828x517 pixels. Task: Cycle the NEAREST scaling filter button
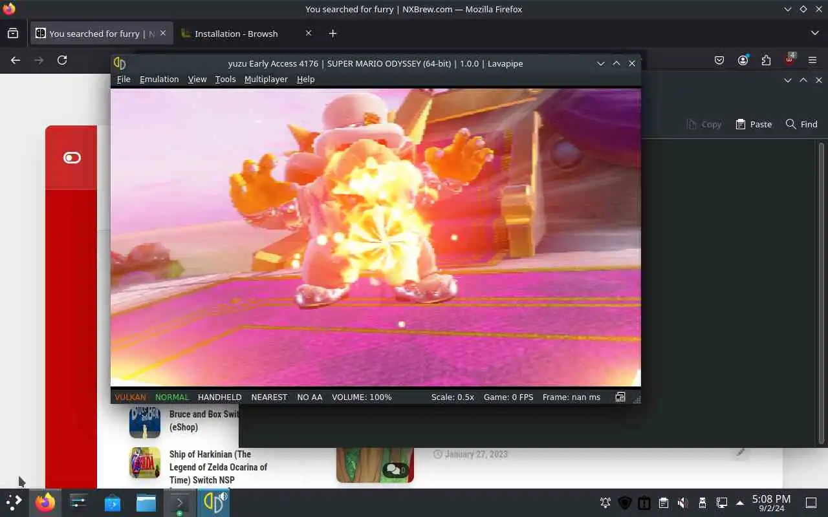click(x=269, y=397)
